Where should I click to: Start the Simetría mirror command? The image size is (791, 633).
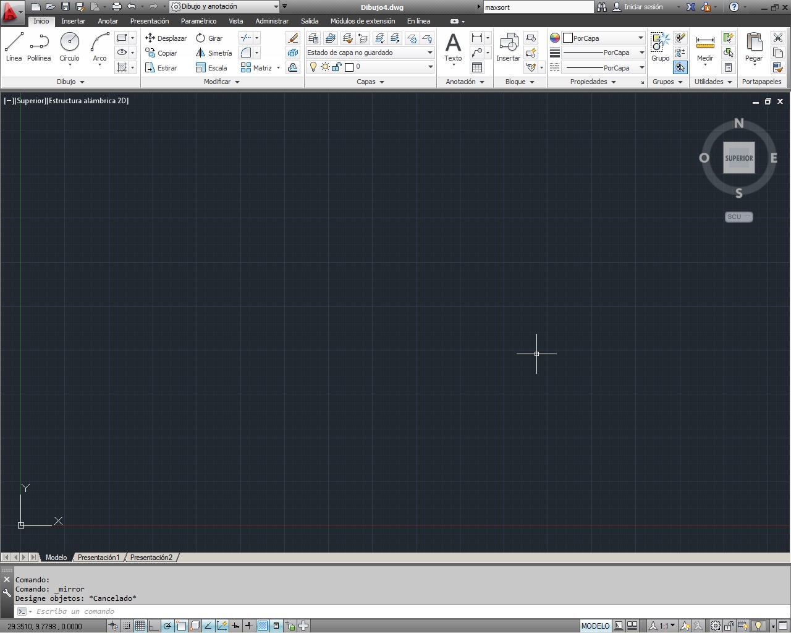[x=214, y=53]
